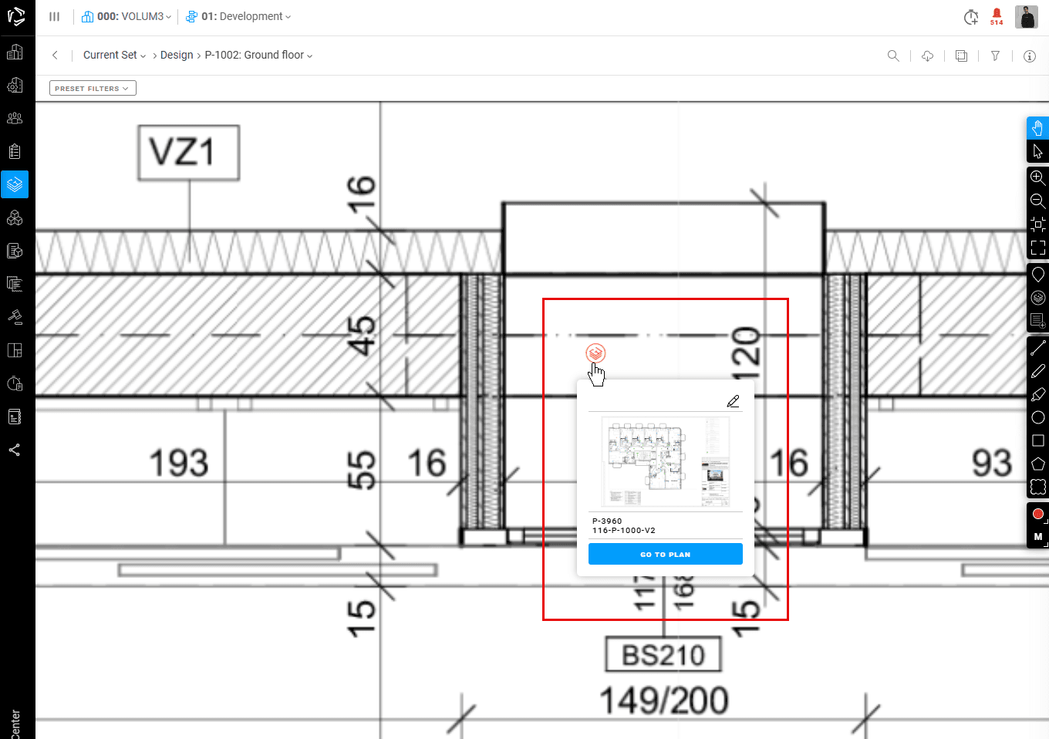Expand the Current Set dropdown

[x=114, y=56]
